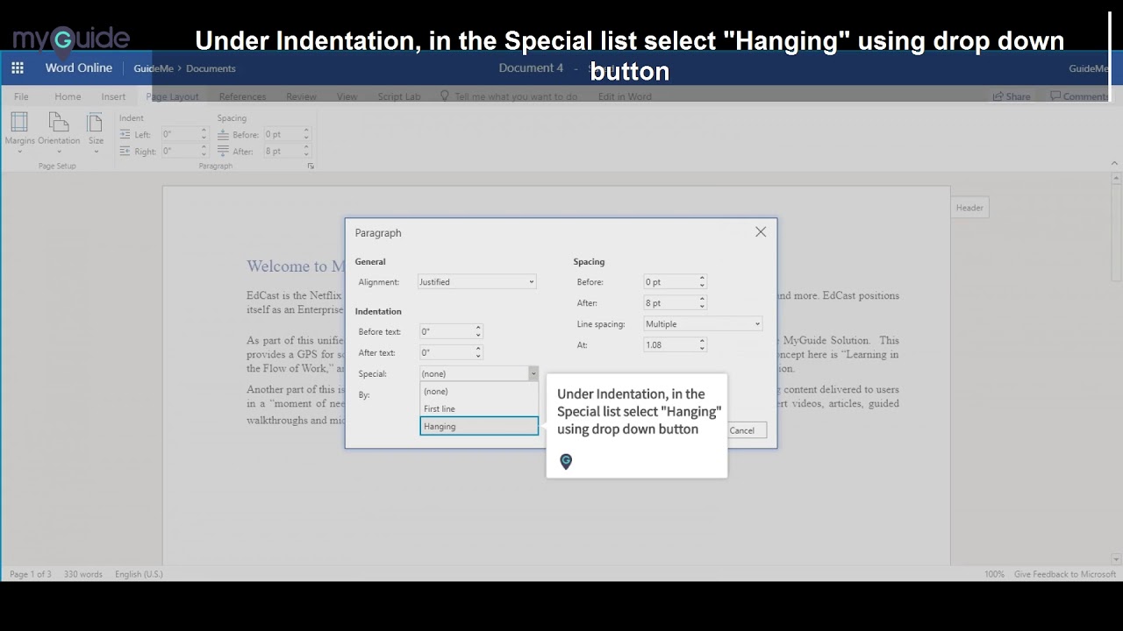1123x631 pixels.
Task: Click the "Page 1 of 3" status entry
Action: (x=31, y=574)
